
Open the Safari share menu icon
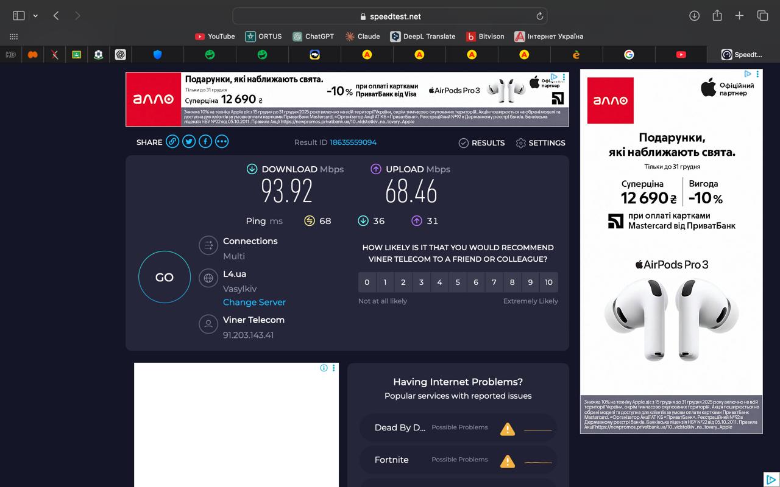pyautogui.click(x=717, y=16)
